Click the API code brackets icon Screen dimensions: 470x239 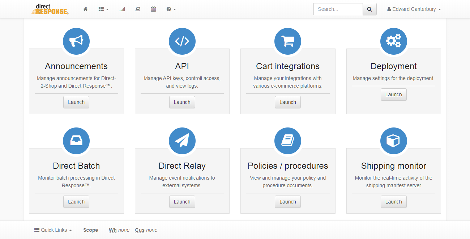182,41
